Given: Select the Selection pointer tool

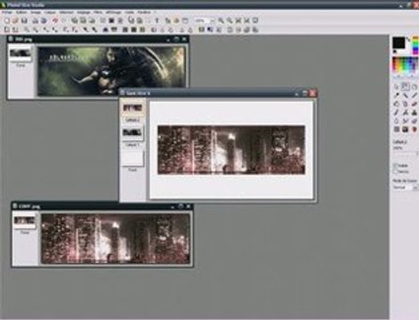Looking at the screenshot, I should 397,87.
